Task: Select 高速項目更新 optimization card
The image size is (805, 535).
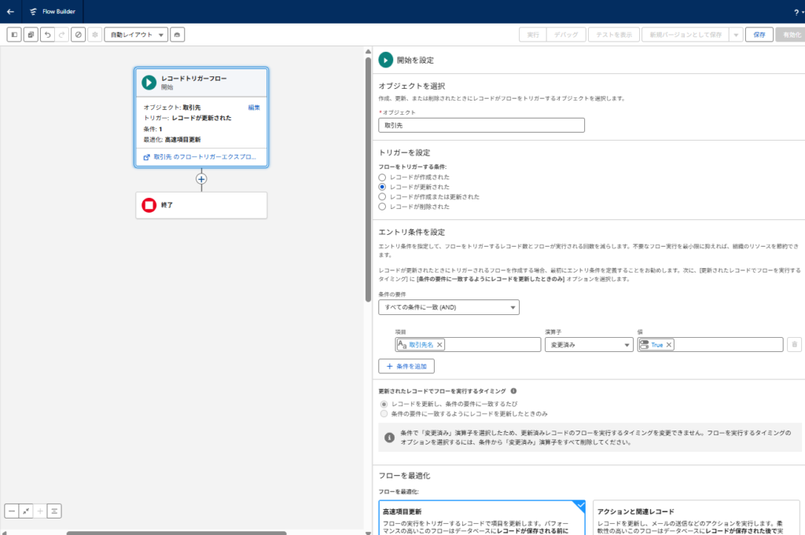Action: pyautogui.click(x=482, y=518)
